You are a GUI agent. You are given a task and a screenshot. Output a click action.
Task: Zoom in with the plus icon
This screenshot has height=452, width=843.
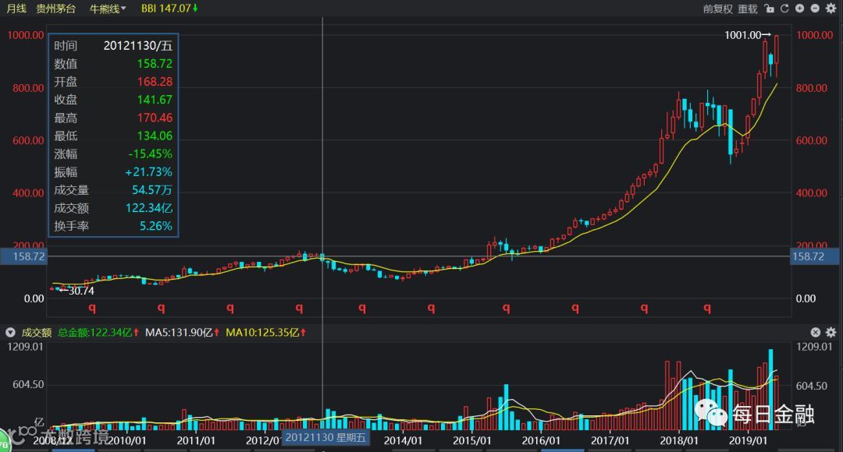(x=800, y=9)
